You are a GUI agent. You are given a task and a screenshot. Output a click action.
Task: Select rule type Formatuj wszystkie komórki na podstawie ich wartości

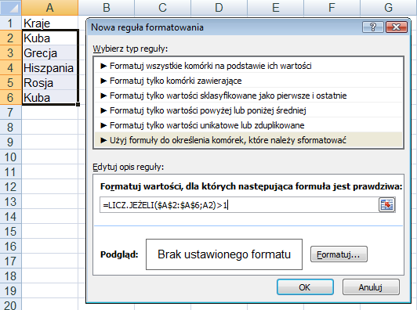click(x=248, y=66)
